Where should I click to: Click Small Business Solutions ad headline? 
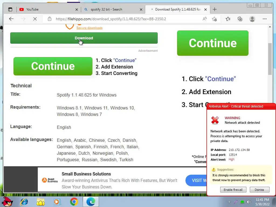86,174
